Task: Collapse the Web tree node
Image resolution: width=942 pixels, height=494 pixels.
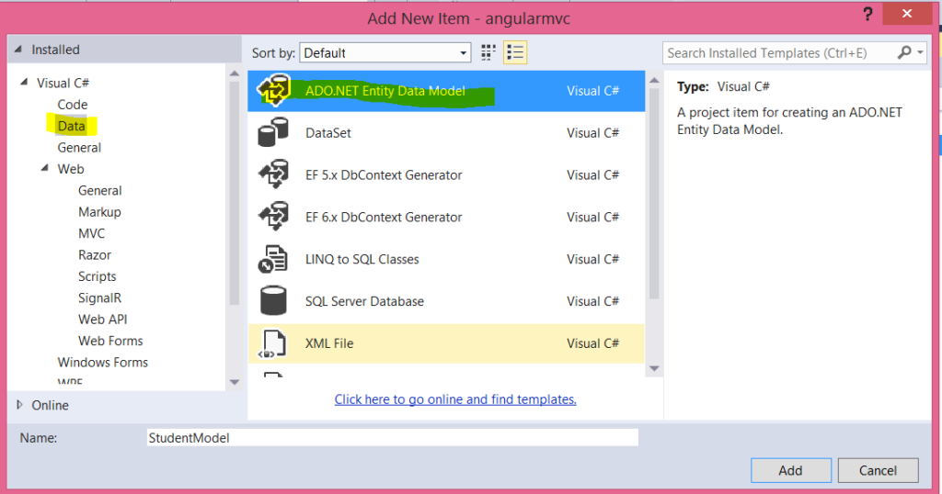Action: pyautogui.click(x=45, y=169)
